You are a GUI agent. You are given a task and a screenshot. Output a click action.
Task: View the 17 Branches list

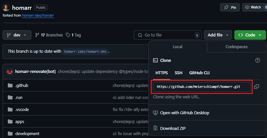point(49,35)
